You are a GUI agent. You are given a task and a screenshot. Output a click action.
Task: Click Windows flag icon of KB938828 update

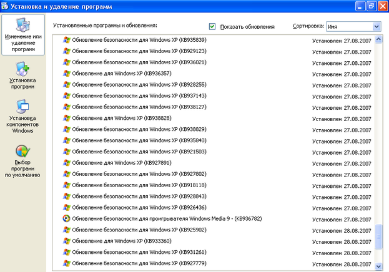66,118
